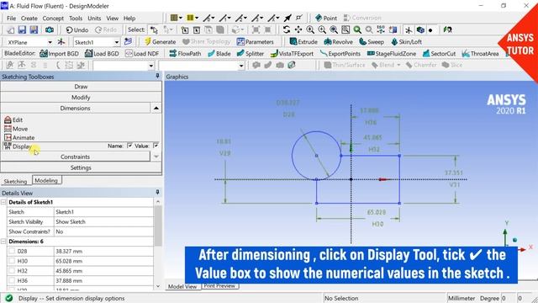Screen dimensions: 538x303
Task: Pin the Sketching Toolboxes panel
Action: click(157, 76)
